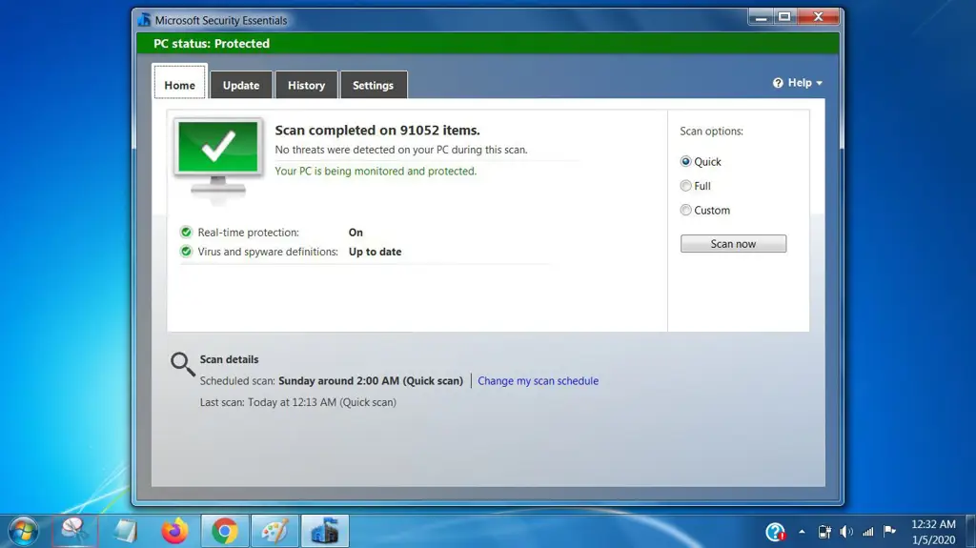Image resolution: width=976 pixels, height=548 pixels.
Task: Click the Real-time protection On value
Action: point(356,233)
